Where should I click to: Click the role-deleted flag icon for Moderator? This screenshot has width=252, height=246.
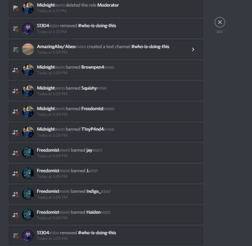[16, 8]
